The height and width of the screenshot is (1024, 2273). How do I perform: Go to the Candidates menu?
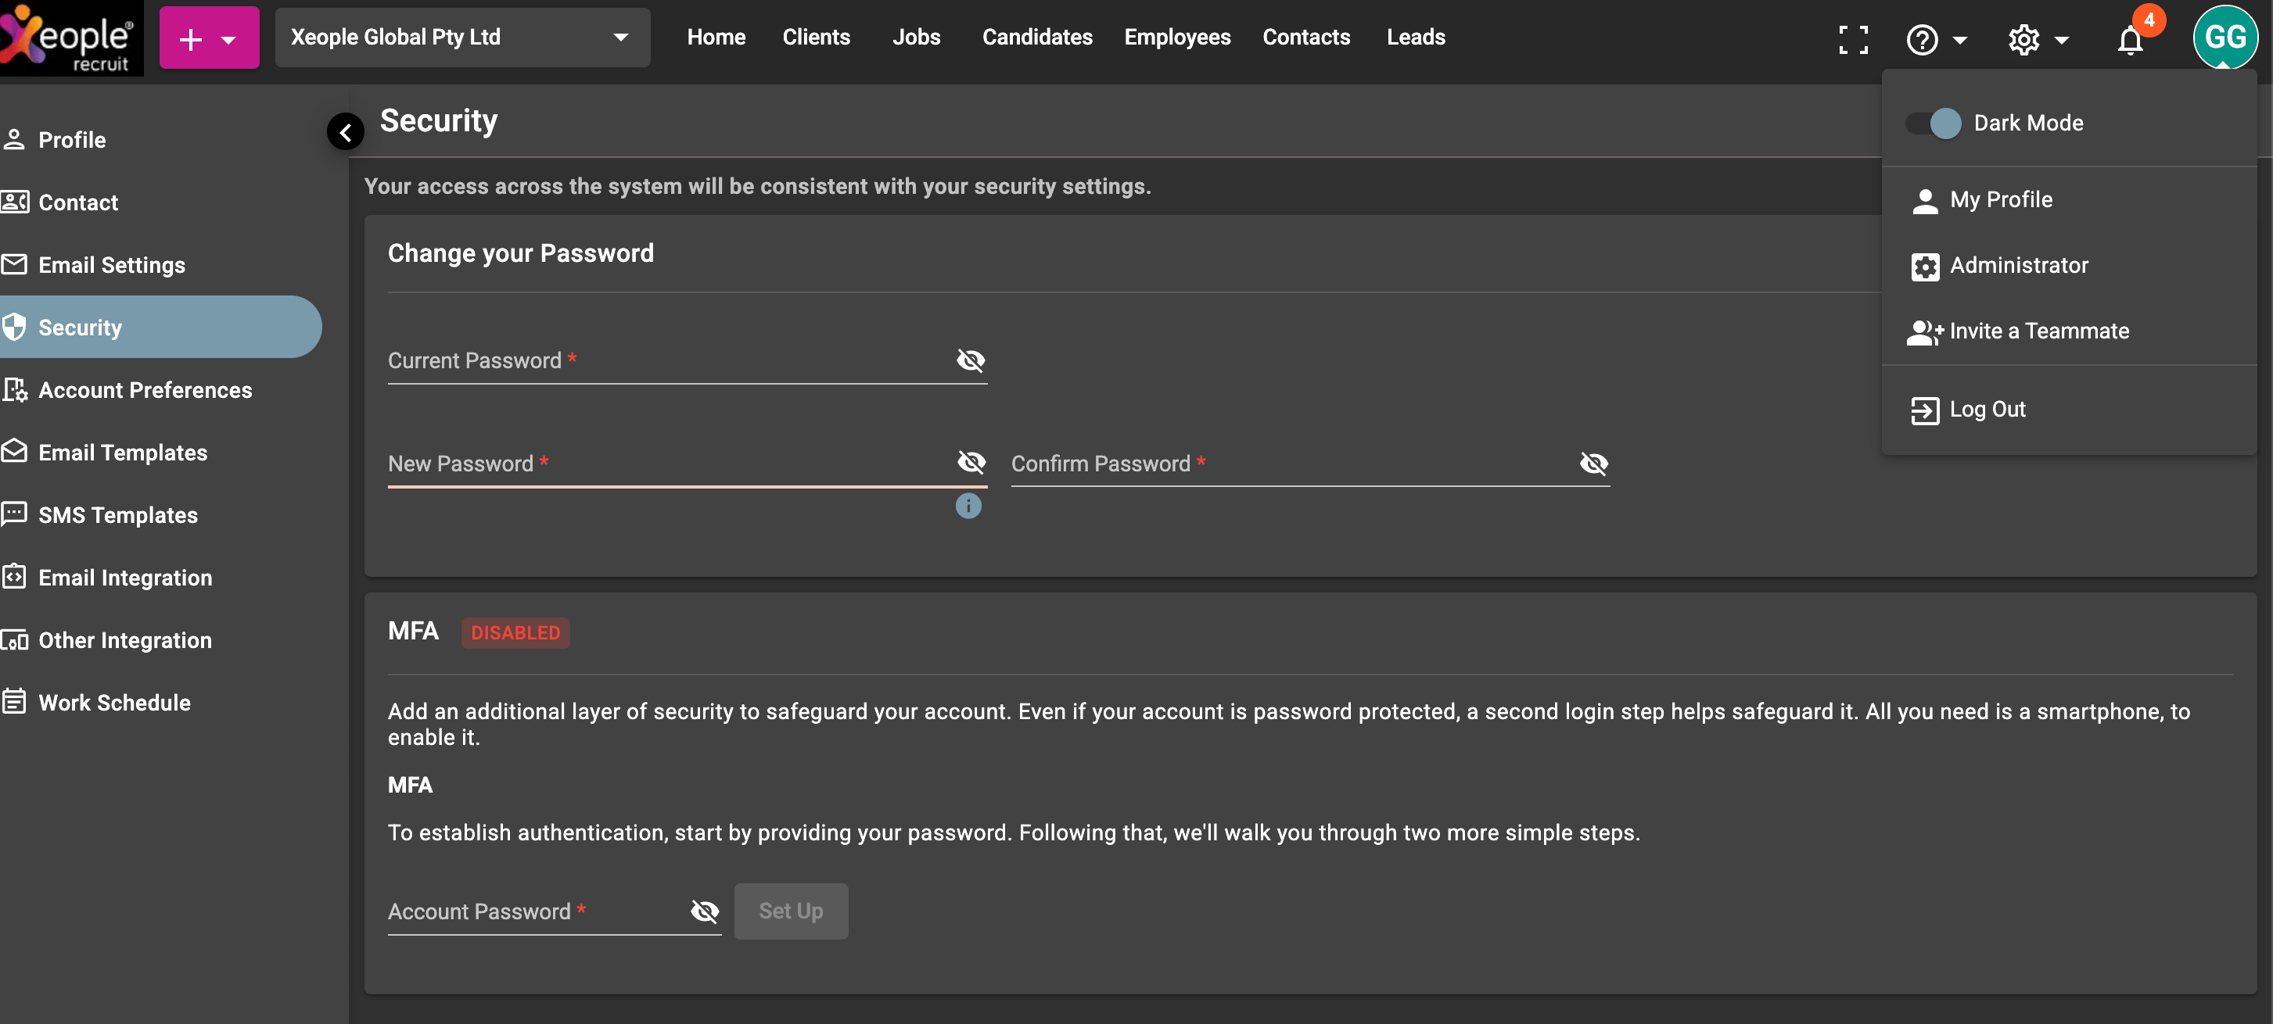[1037, 37]
